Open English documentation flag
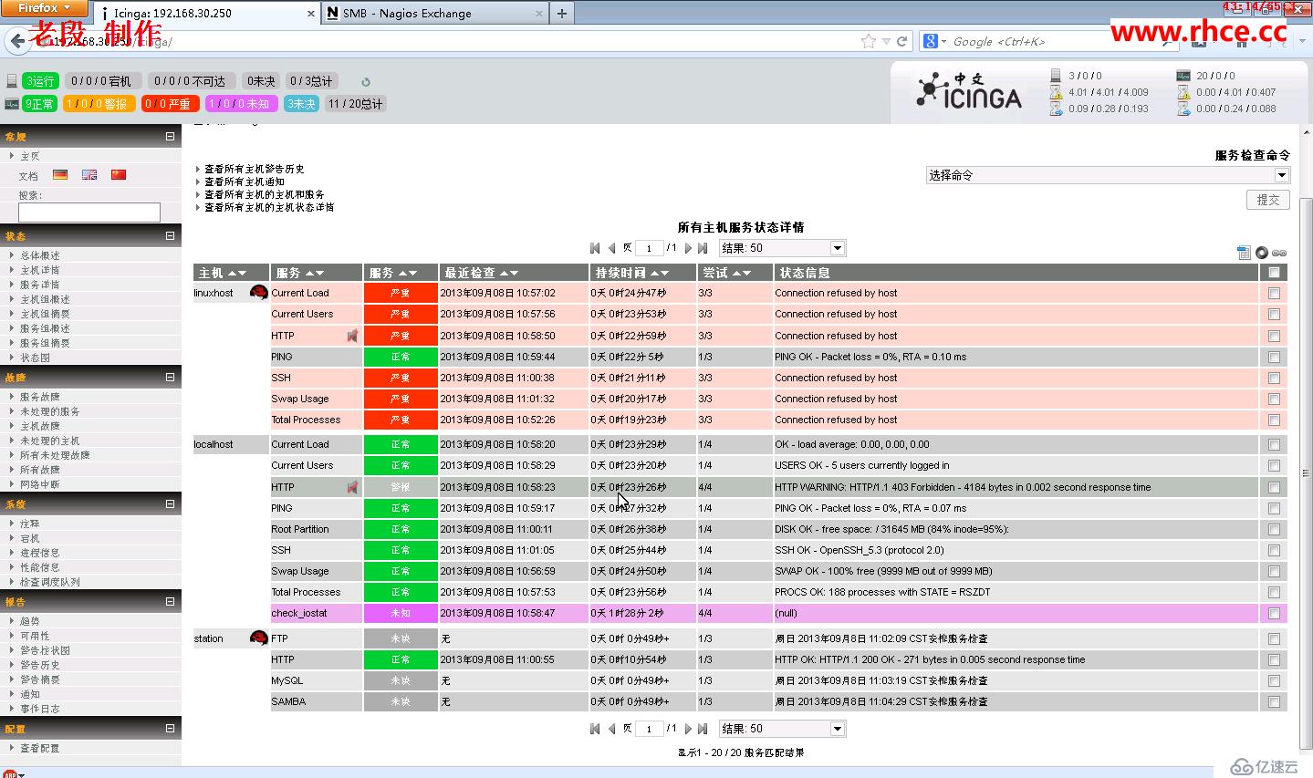Viewport: 1313px width, 778px height. click(x=89, y=174)
